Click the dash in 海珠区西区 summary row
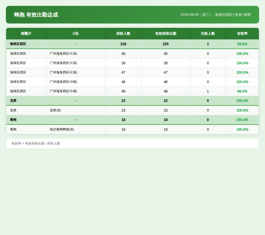 click(x=76, y=44)
